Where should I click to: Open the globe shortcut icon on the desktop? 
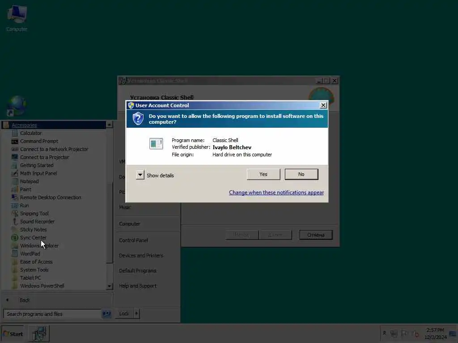pyautogui.click(x=17, y=105)
